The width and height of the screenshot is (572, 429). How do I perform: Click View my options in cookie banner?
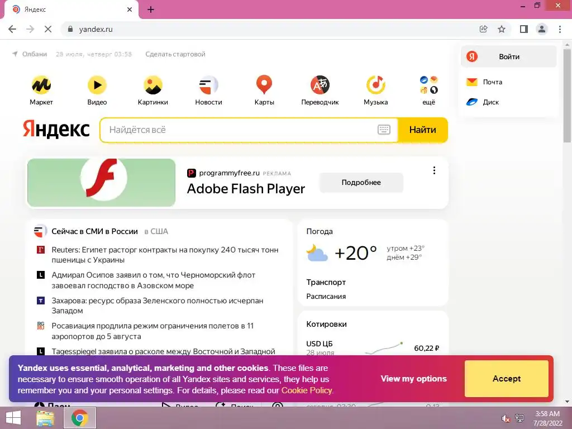tap(414, 379)
